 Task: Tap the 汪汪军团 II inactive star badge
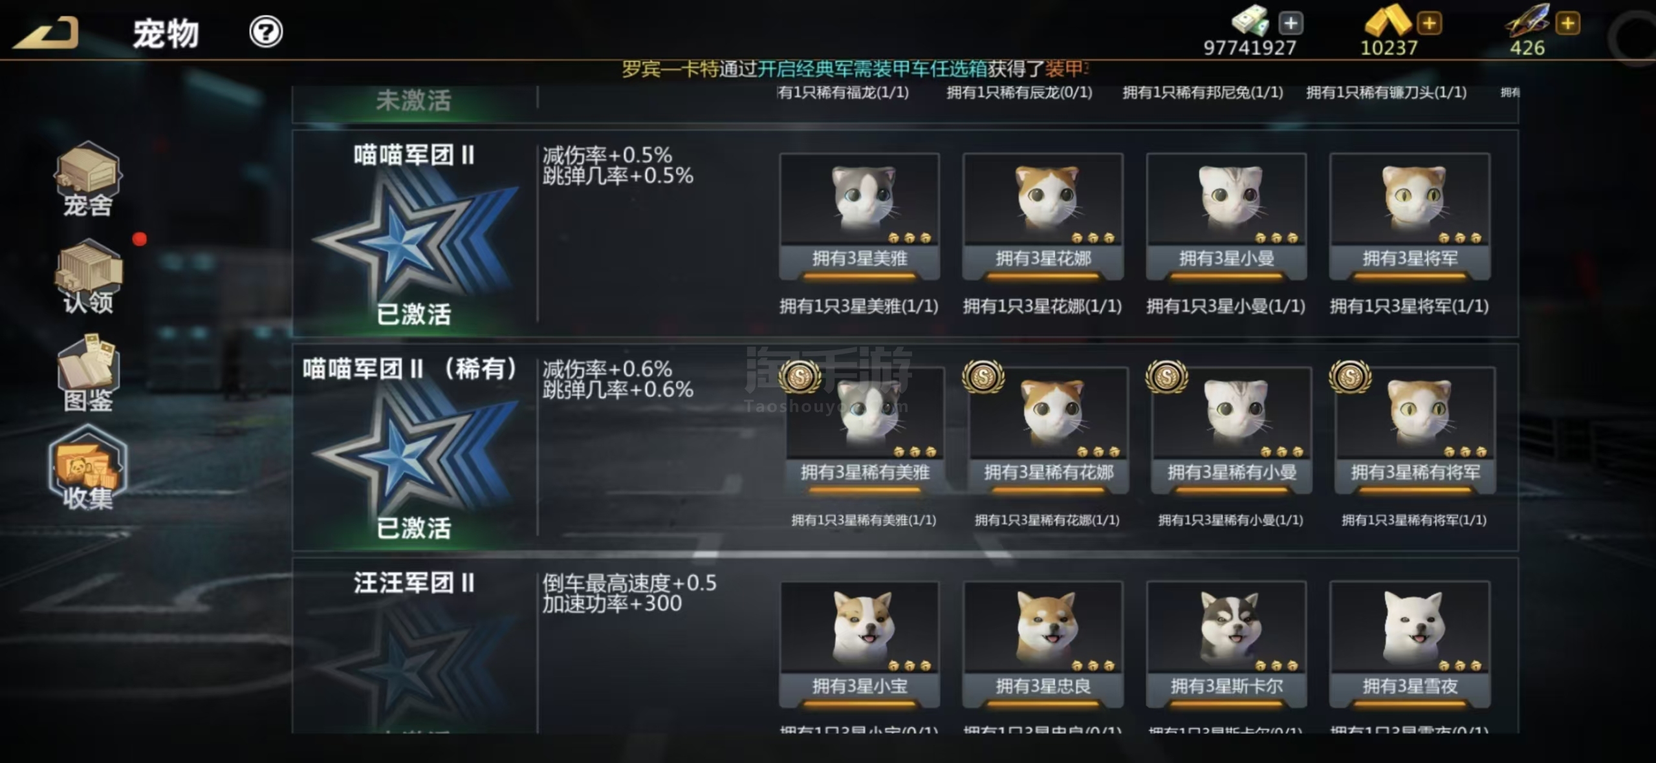414,666
